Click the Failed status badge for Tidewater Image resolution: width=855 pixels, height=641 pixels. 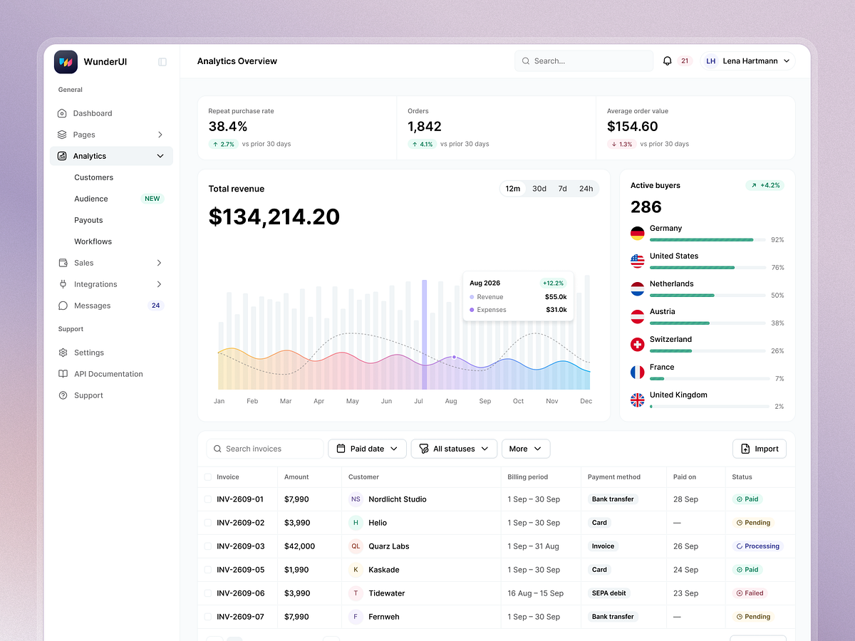(750, 593)
